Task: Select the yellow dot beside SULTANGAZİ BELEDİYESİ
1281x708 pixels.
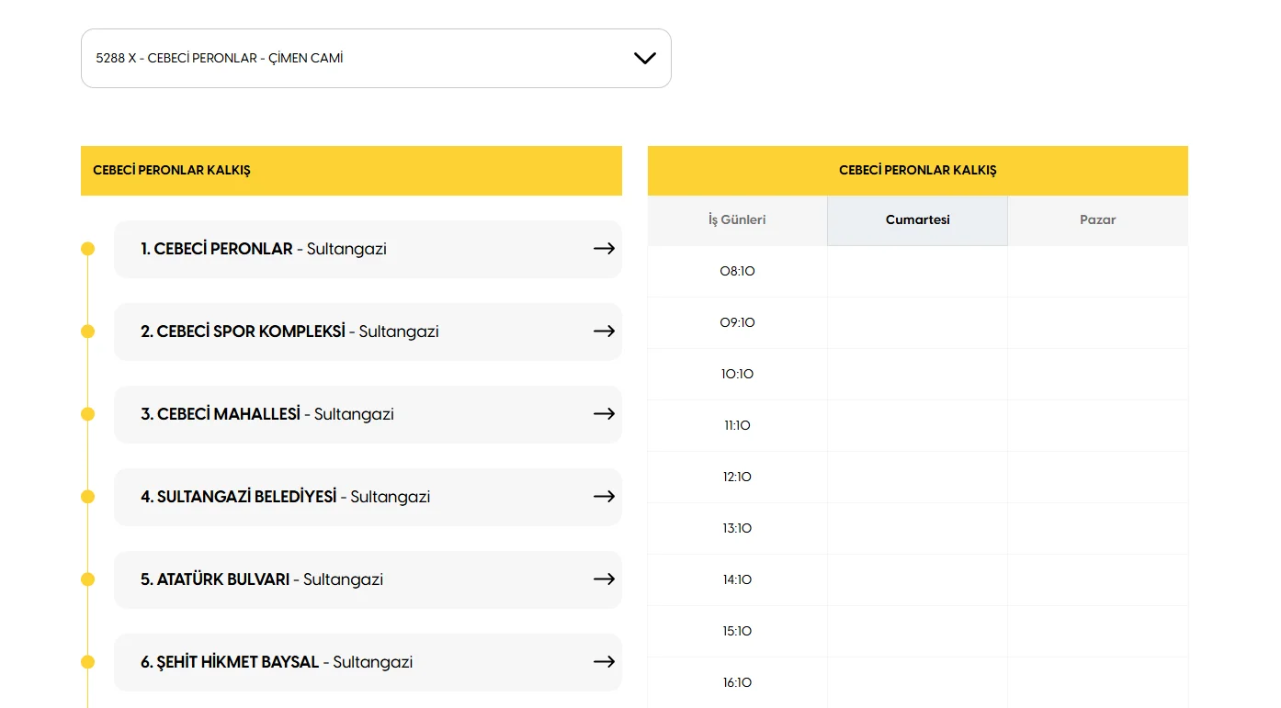Action: (87, 497)
